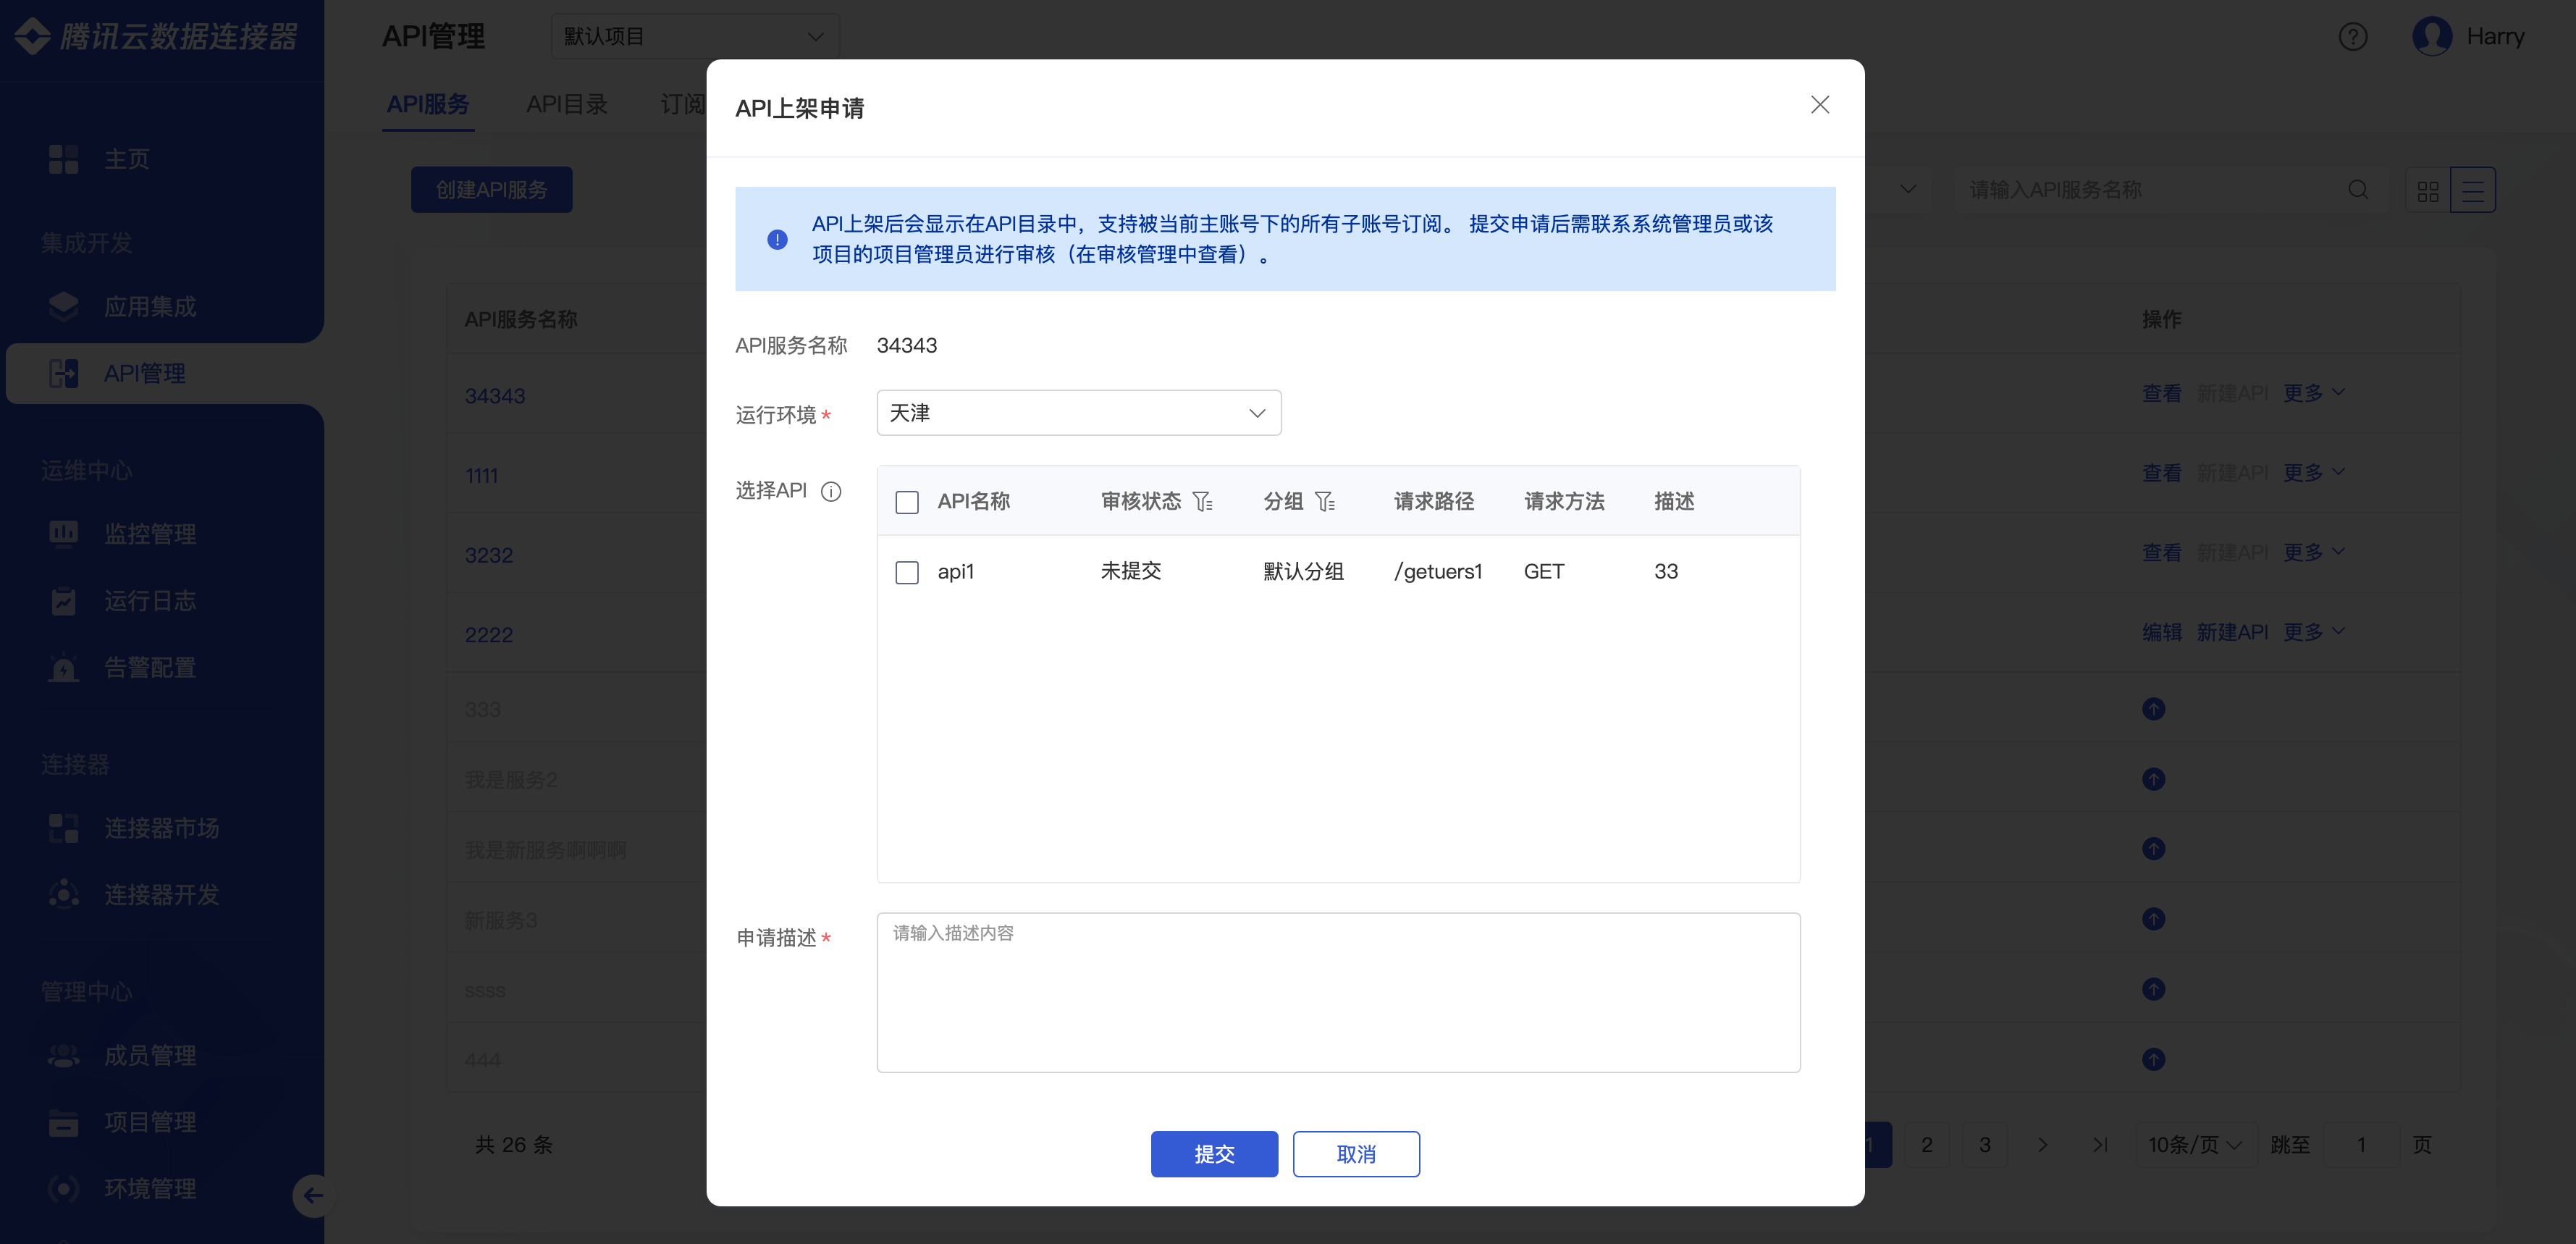Expand 更多 menu for row 3232
This screenshot has width=2576, height=1244.
[x=2313, y=553]
